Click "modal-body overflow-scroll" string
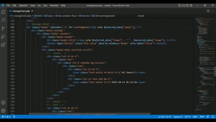Screen dimensions: 216x122 (x=74, y=50)
